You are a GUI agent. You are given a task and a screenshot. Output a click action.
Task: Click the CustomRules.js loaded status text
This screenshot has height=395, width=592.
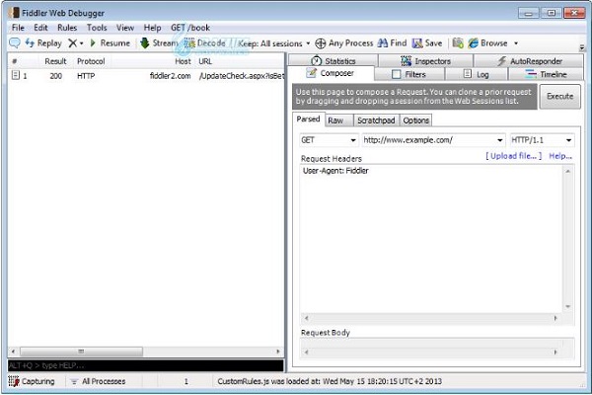coord(330,381)
